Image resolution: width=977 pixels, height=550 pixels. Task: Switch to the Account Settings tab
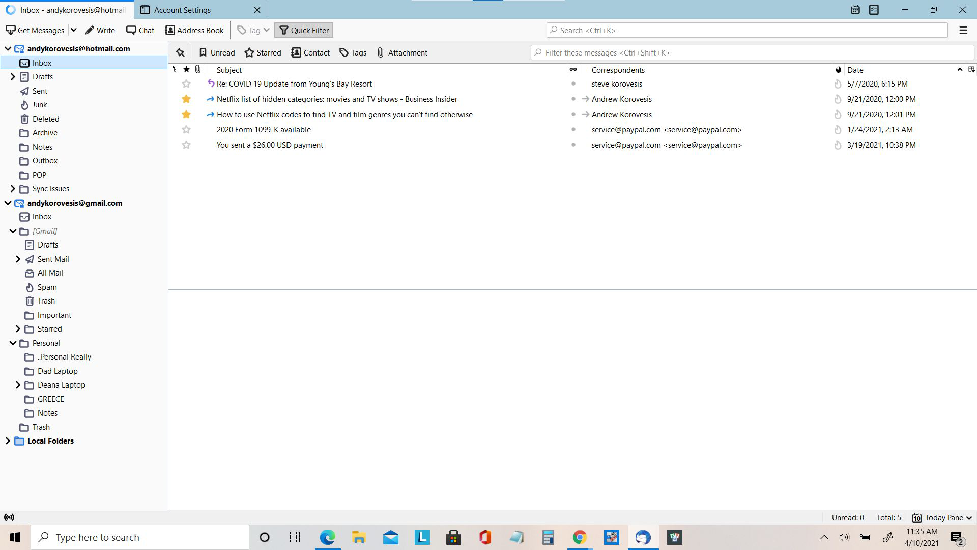coord(183,10)
